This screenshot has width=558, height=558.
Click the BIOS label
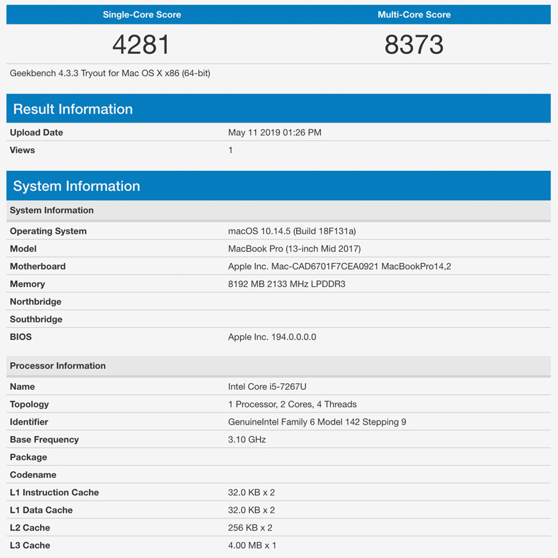coord(21,337)
